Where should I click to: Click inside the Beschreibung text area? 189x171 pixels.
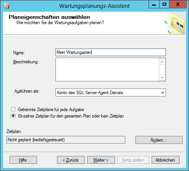pyautogui.click(x=107, y=69)
